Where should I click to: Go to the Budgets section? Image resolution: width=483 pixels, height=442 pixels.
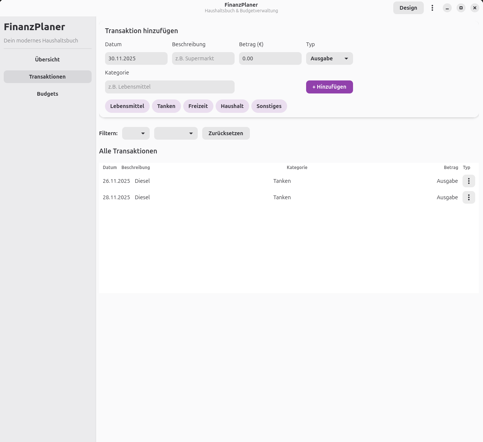tap(47, 94)
